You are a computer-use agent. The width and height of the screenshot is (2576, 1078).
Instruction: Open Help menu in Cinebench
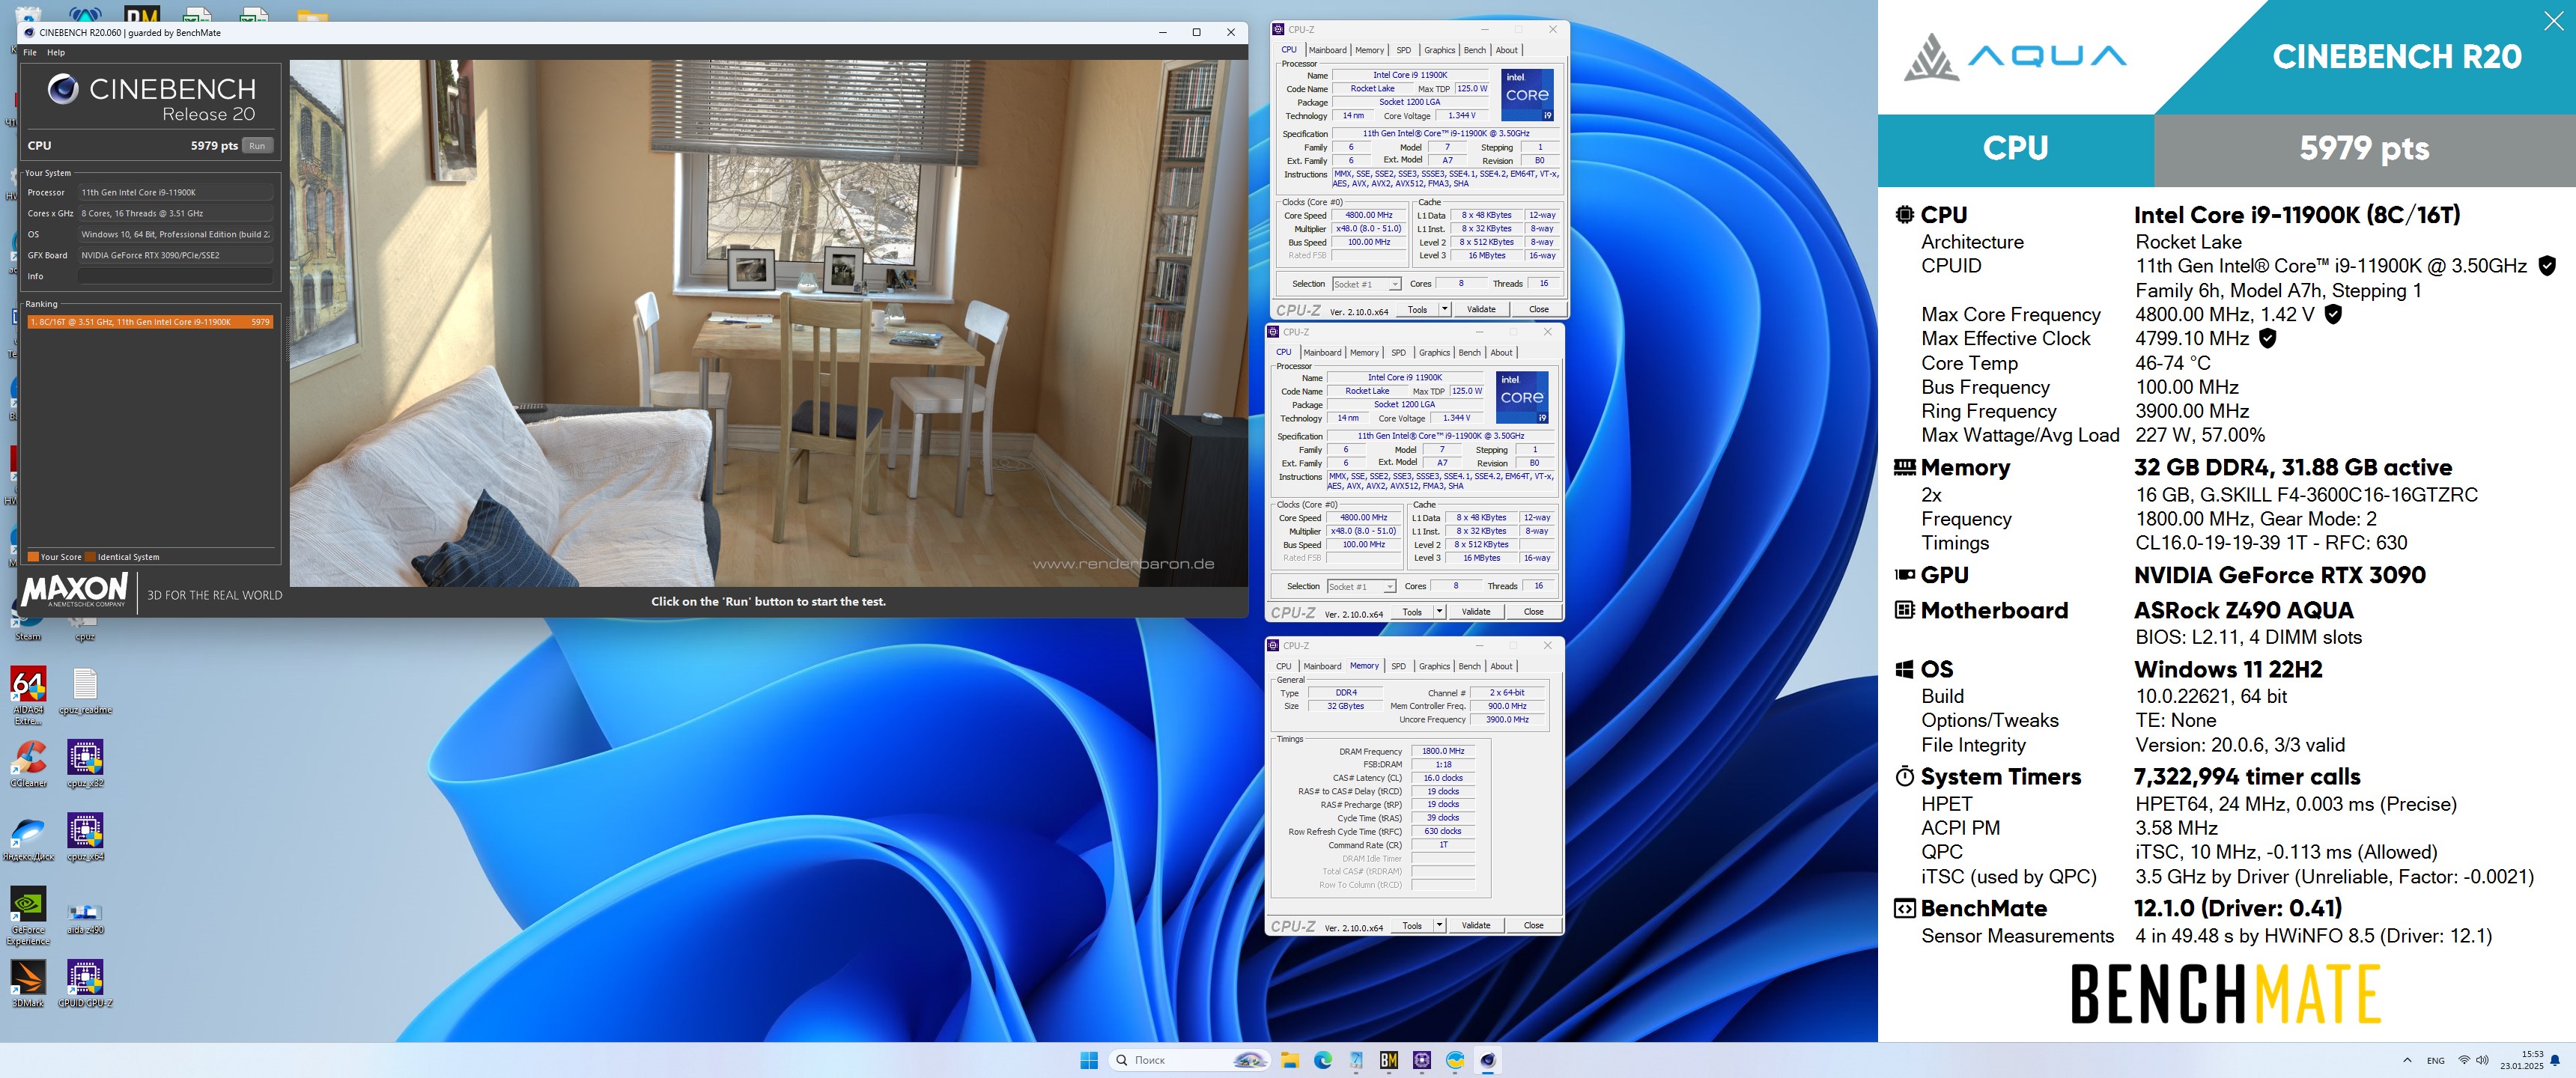pos(56,52)
